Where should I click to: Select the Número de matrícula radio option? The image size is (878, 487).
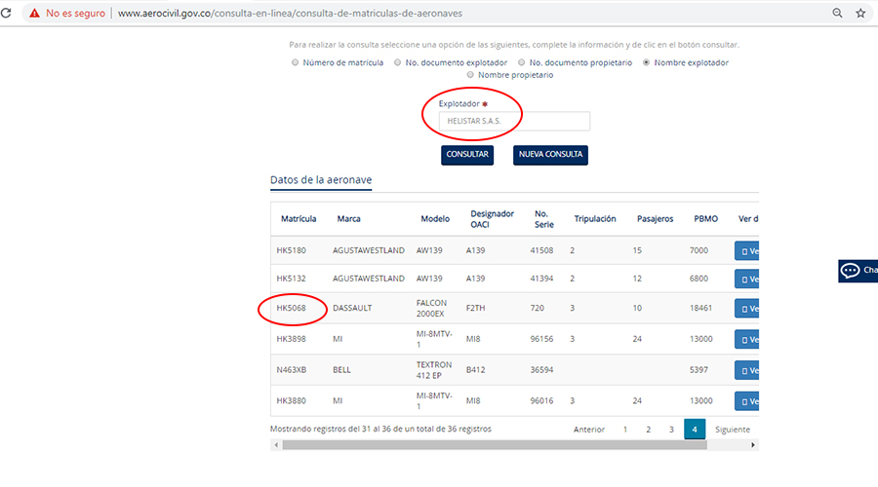[295, 62]
